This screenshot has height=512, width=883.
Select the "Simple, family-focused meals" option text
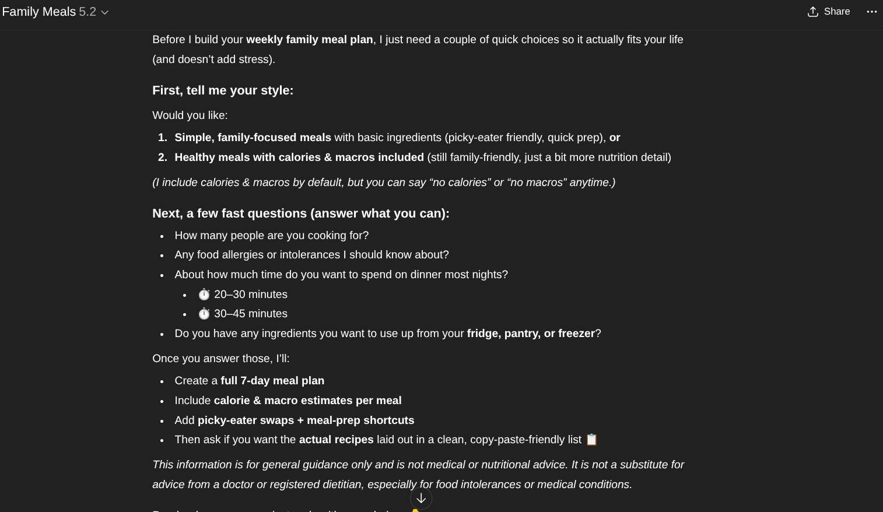click(253, 138)
